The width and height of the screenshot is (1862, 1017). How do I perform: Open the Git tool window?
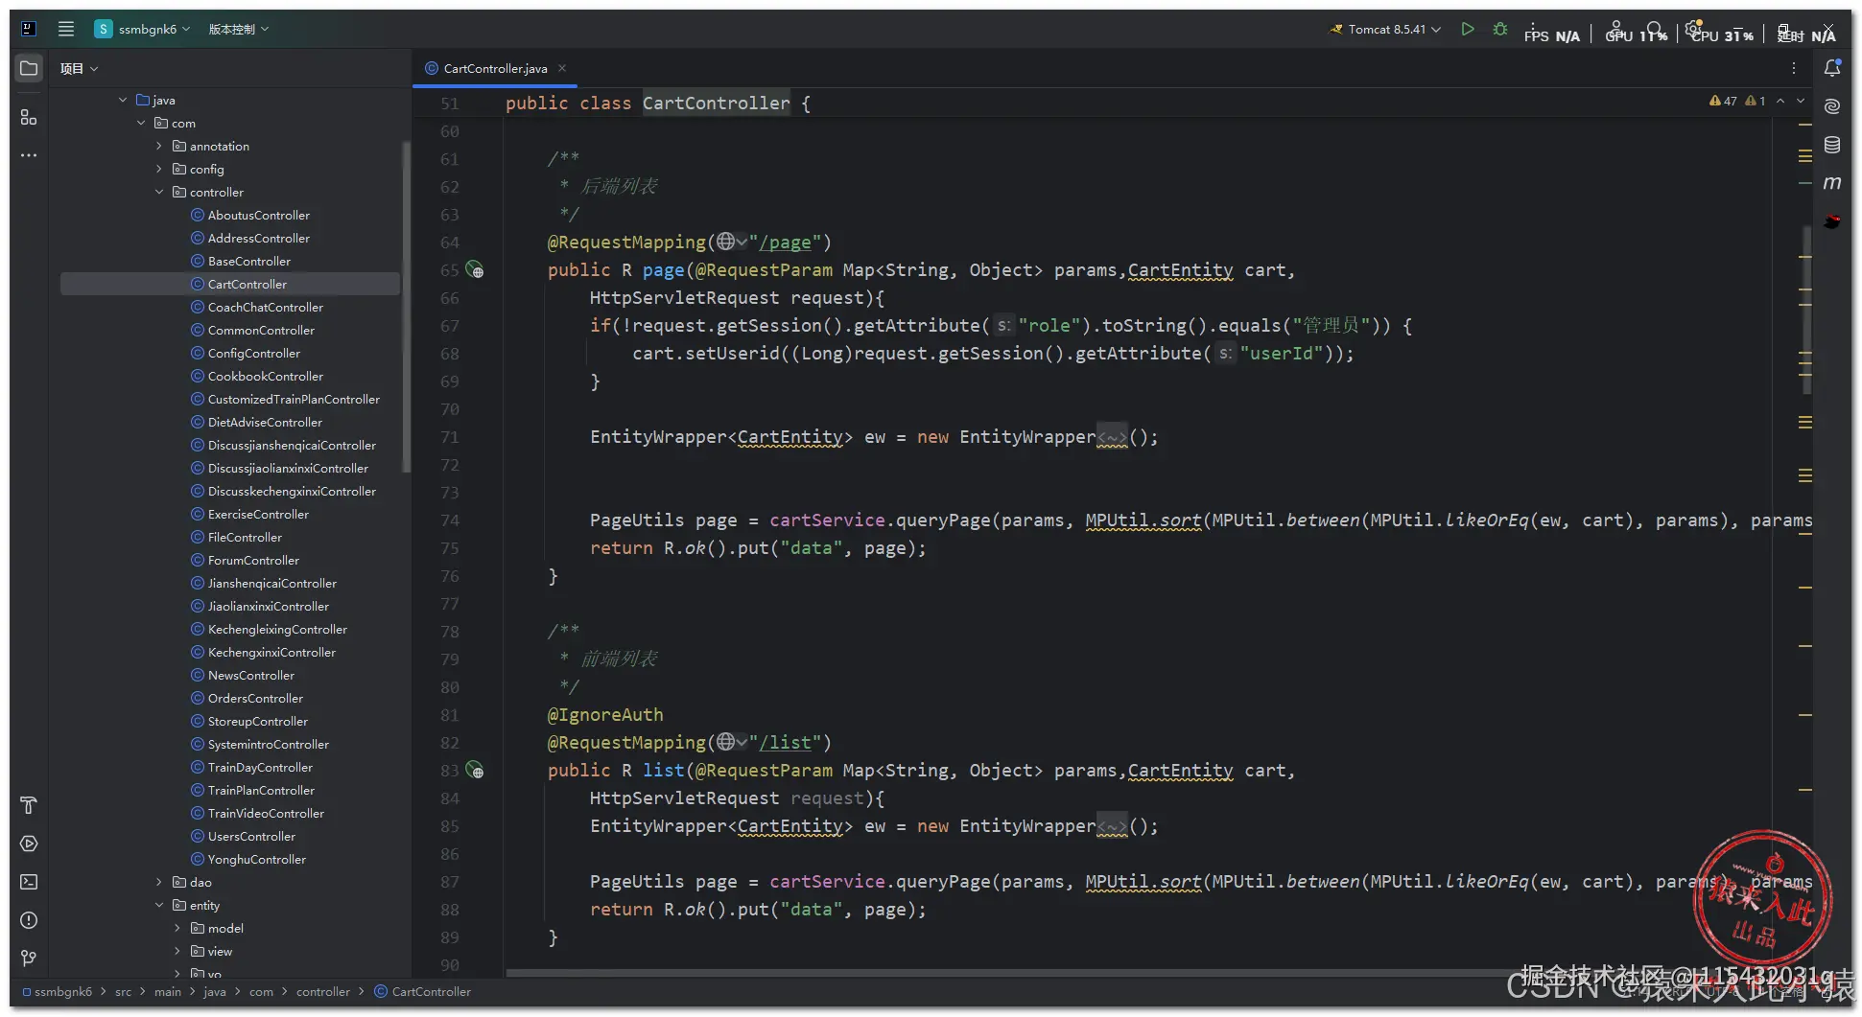click(x=29, y=959)
